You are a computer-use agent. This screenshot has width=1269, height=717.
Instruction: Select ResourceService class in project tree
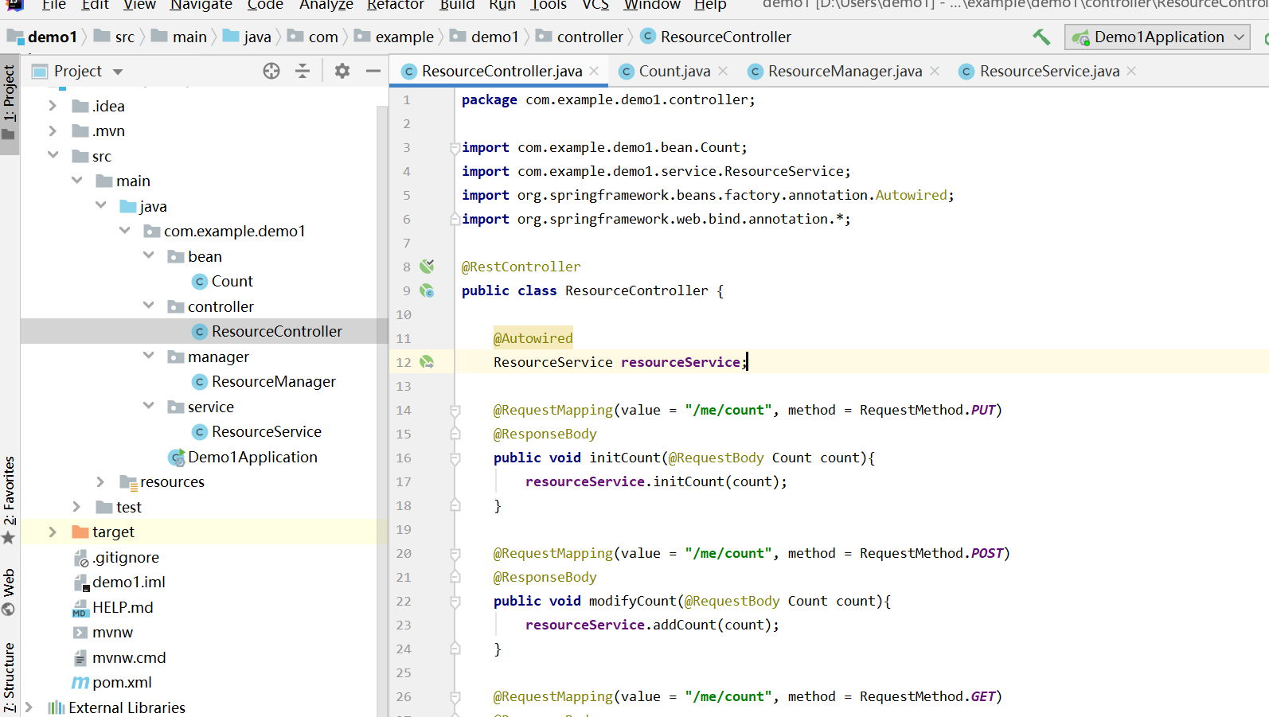click(257, 431)
